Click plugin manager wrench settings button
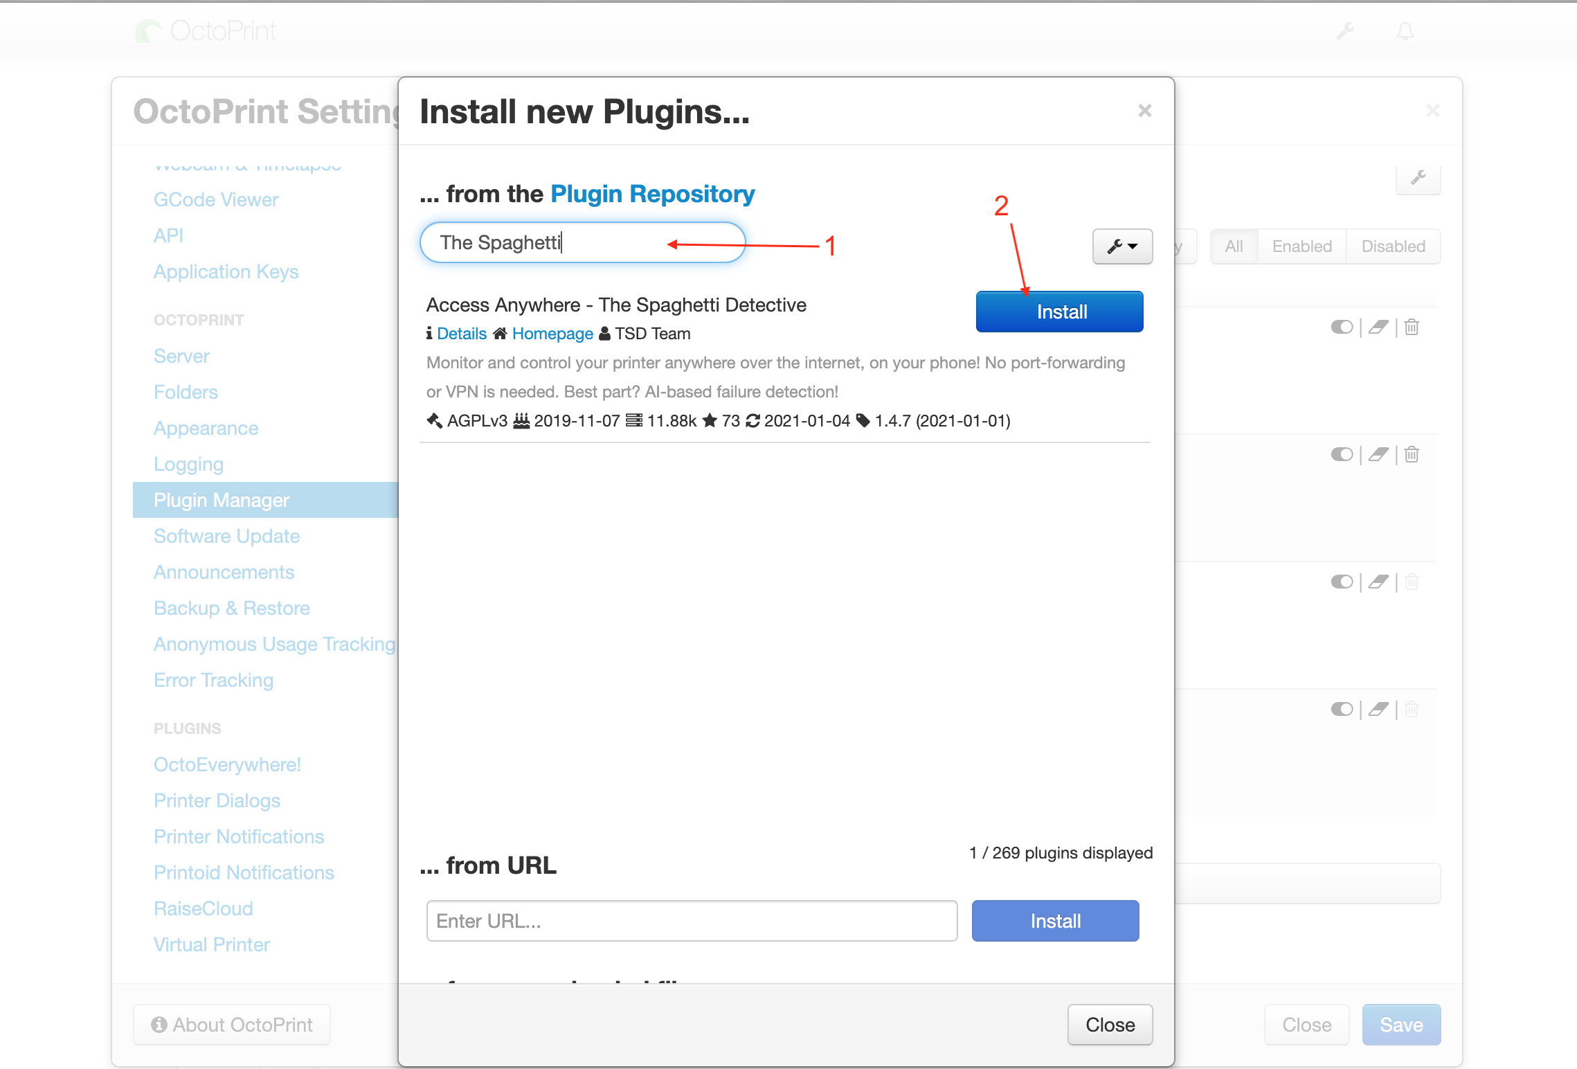1577x1069 pixels. coord(1418,178)
